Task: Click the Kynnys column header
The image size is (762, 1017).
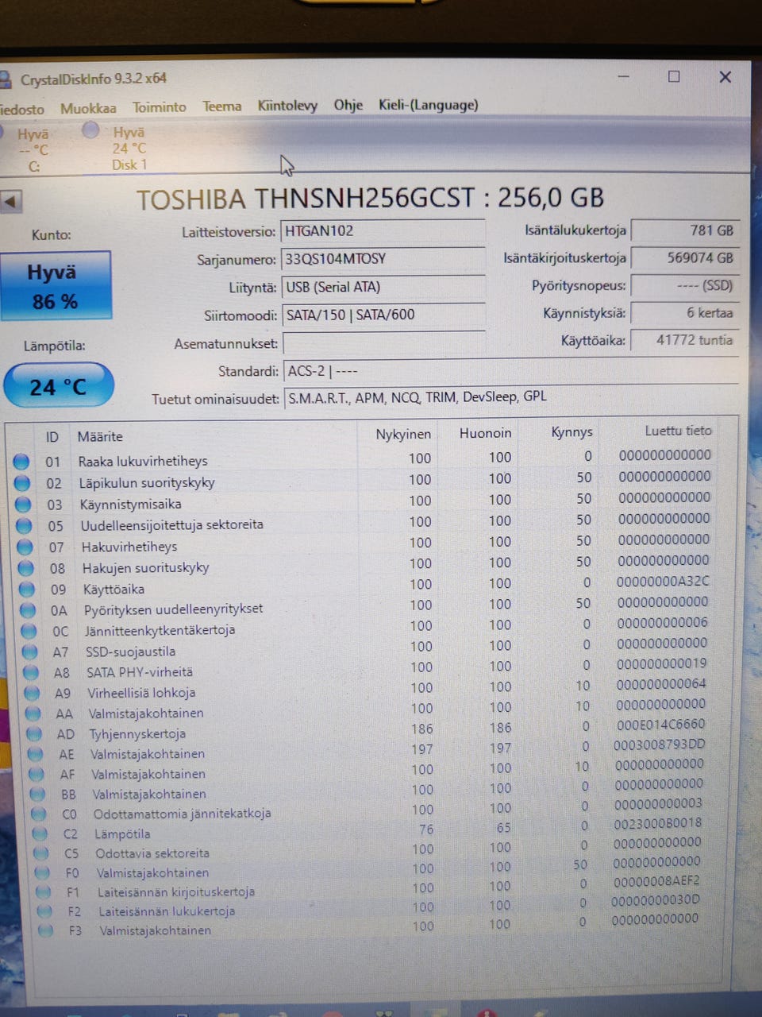Action: [x=571, y=432]
